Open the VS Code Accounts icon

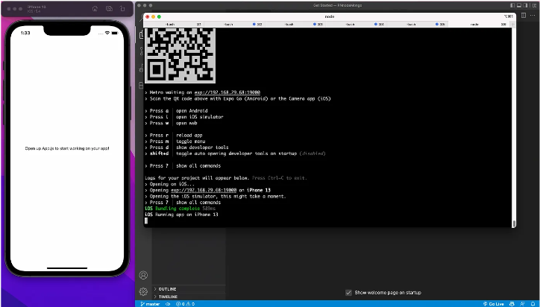pyautogui.click(x=143, y=276)
